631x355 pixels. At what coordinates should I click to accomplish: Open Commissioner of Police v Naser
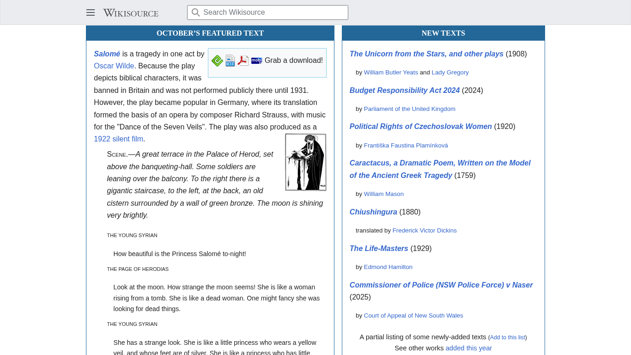(x=441, y=285)
